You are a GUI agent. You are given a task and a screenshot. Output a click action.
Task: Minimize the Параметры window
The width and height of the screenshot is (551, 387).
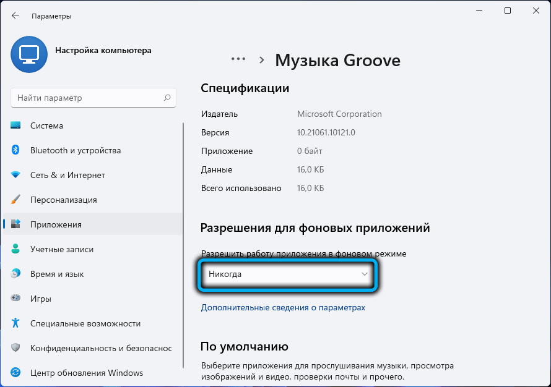coord(479,11)
